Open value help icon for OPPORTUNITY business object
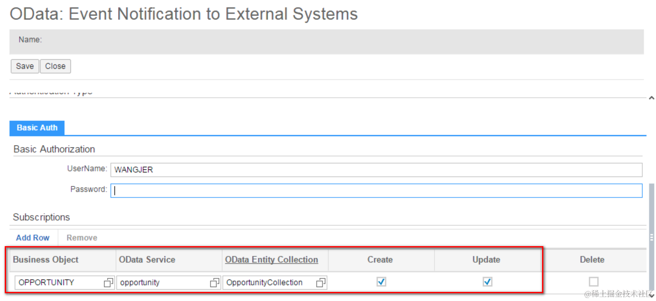656x301 pixels. coord(108,282)
